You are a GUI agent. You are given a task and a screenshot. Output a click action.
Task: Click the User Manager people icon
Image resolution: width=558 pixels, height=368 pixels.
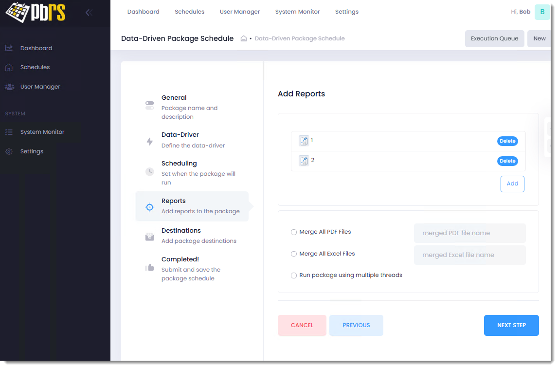(x=9, y=87)
